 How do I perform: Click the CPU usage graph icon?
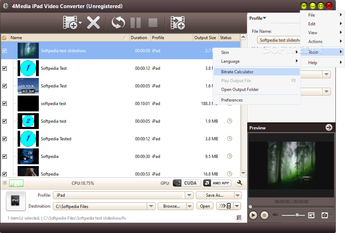click(16, 183)
